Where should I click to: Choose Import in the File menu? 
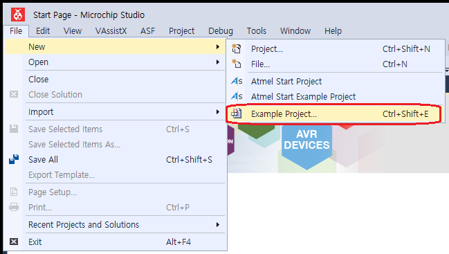pyautogui.click(x=115, y=111)
